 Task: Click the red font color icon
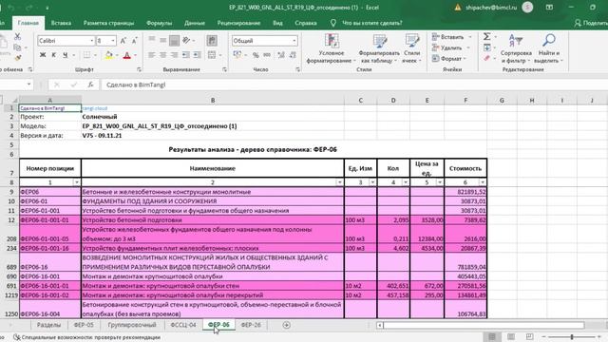pos(126,55)
